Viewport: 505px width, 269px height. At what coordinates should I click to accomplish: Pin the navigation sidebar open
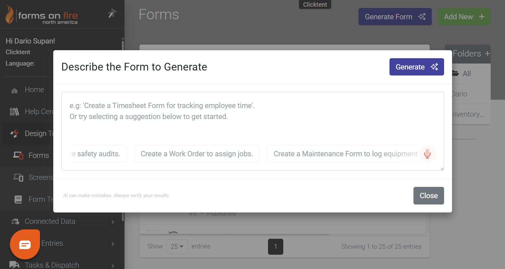tap(112, 13)
